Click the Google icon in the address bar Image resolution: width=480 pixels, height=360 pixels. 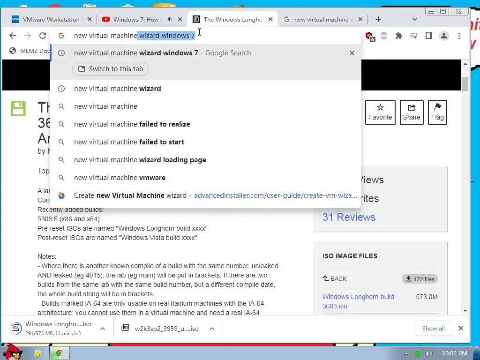(61, 36)
